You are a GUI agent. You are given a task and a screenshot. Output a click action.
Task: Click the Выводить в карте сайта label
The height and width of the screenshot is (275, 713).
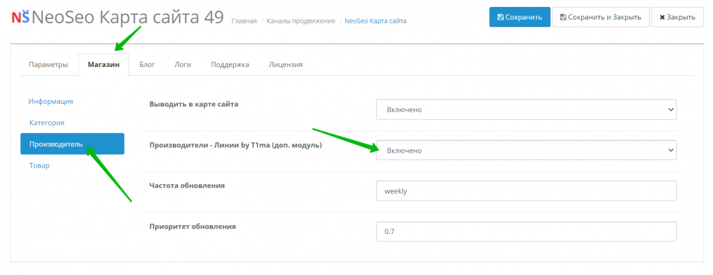(x=194, y=104)
